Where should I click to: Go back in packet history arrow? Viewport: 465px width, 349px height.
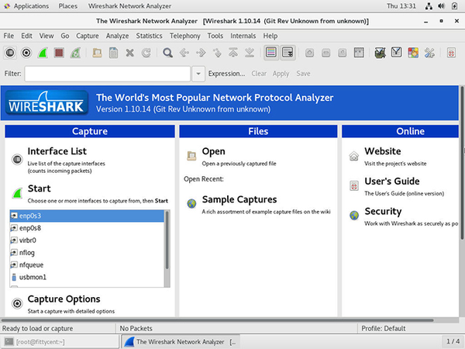(x=184, y=53)
